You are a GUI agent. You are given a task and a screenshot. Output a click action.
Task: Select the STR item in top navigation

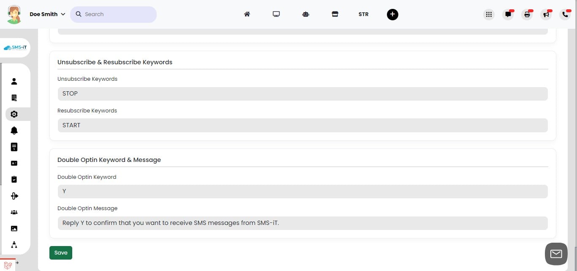(x=363, y=14)
